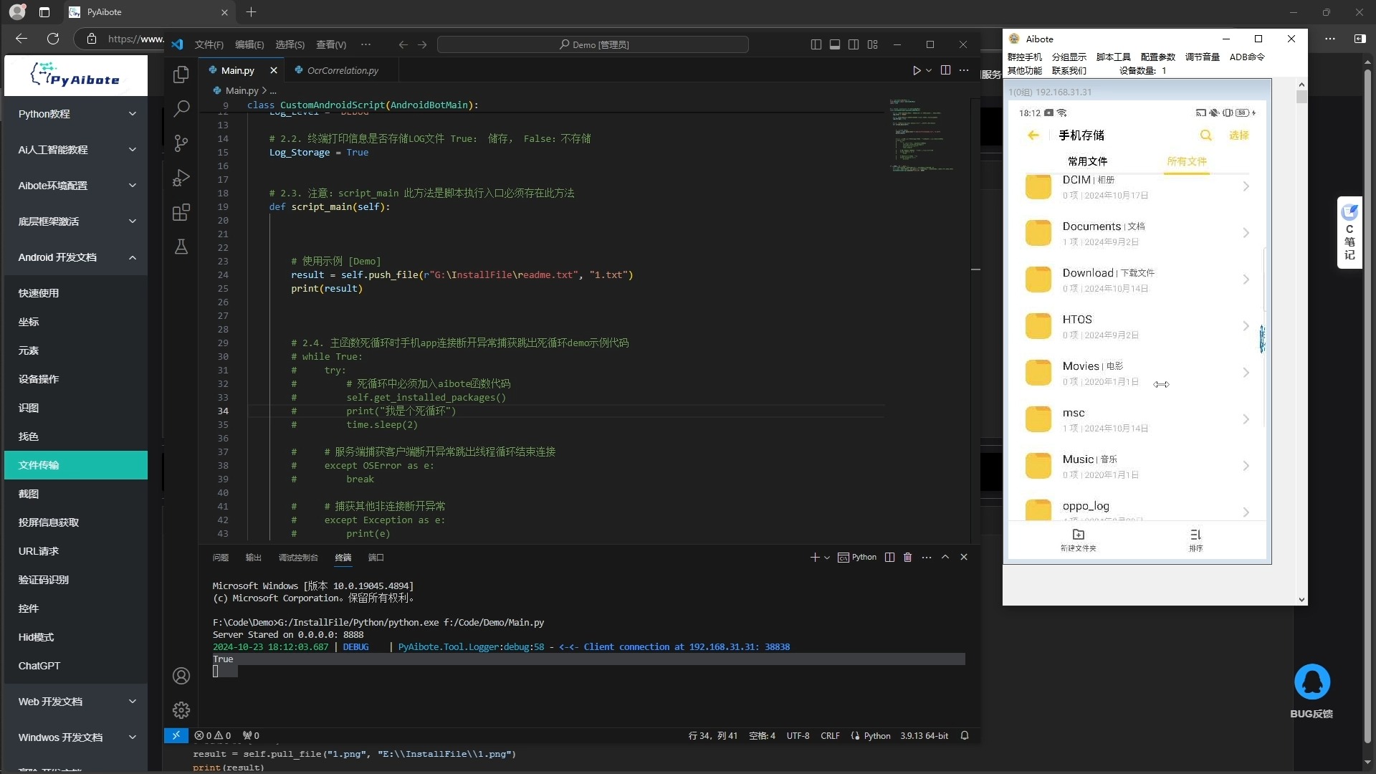Screen dimensions: 1376x774
Task: Run the Python file with play button
Action: pos(917,70)
